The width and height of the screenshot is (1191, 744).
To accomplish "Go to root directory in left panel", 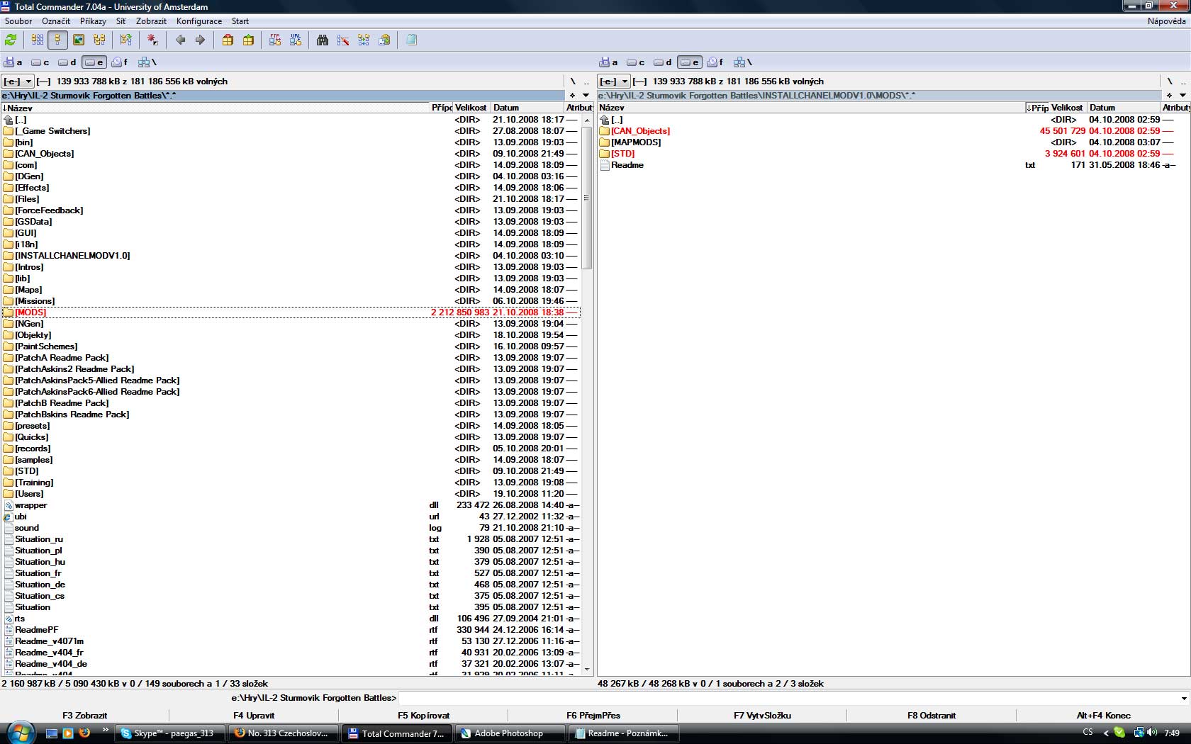I will (573, 81).
